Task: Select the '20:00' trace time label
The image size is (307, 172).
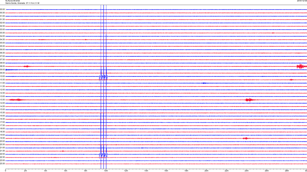Action: click(x=2, y=141)
